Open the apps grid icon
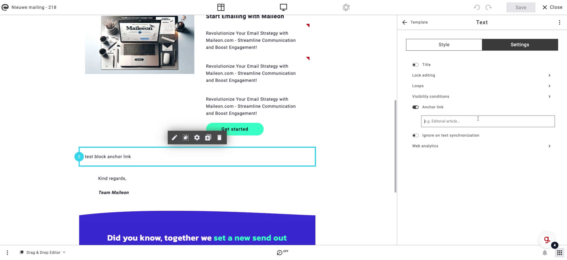 (559, 253)
